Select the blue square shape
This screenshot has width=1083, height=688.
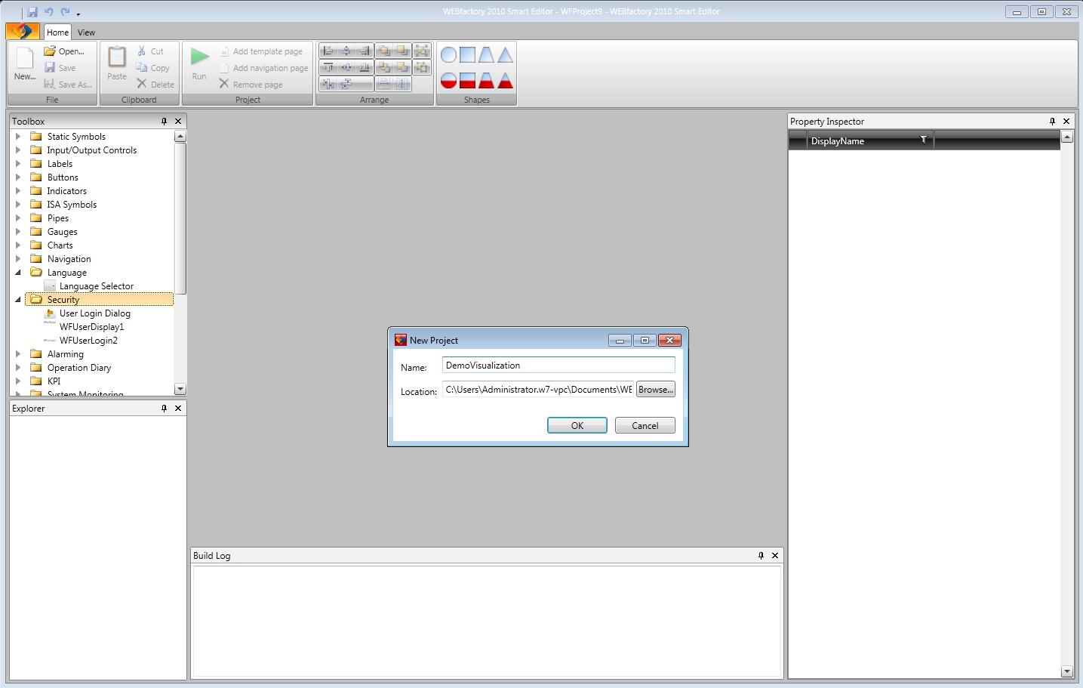click(467, 55)
